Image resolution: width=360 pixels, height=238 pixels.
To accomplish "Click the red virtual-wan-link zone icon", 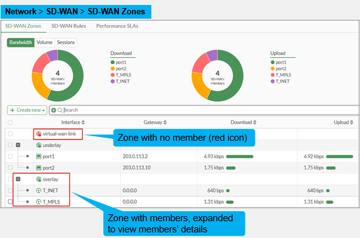I will pos(39,134).
